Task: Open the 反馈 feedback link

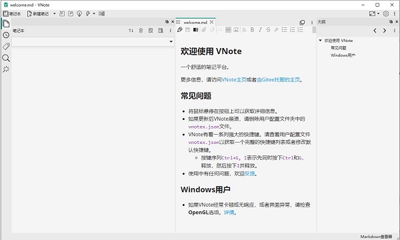Action: click(x=250, y=174)
